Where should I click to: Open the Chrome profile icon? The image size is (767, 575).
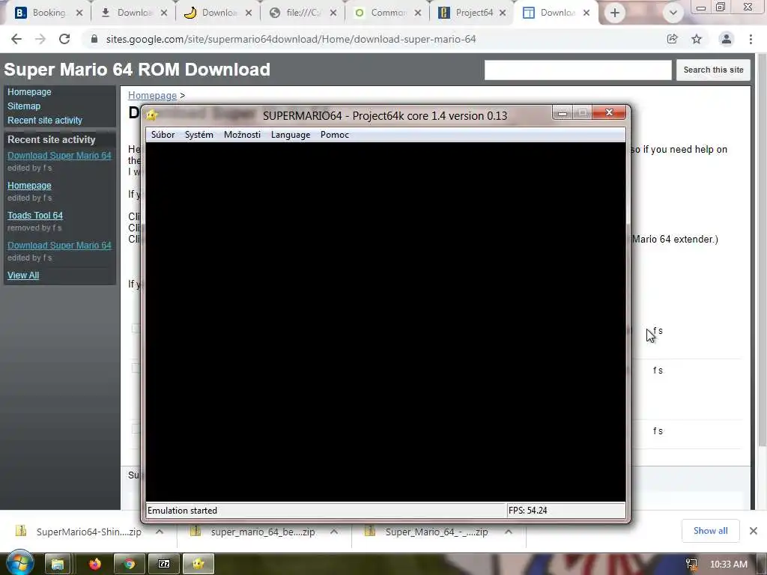tap(727, 39)
